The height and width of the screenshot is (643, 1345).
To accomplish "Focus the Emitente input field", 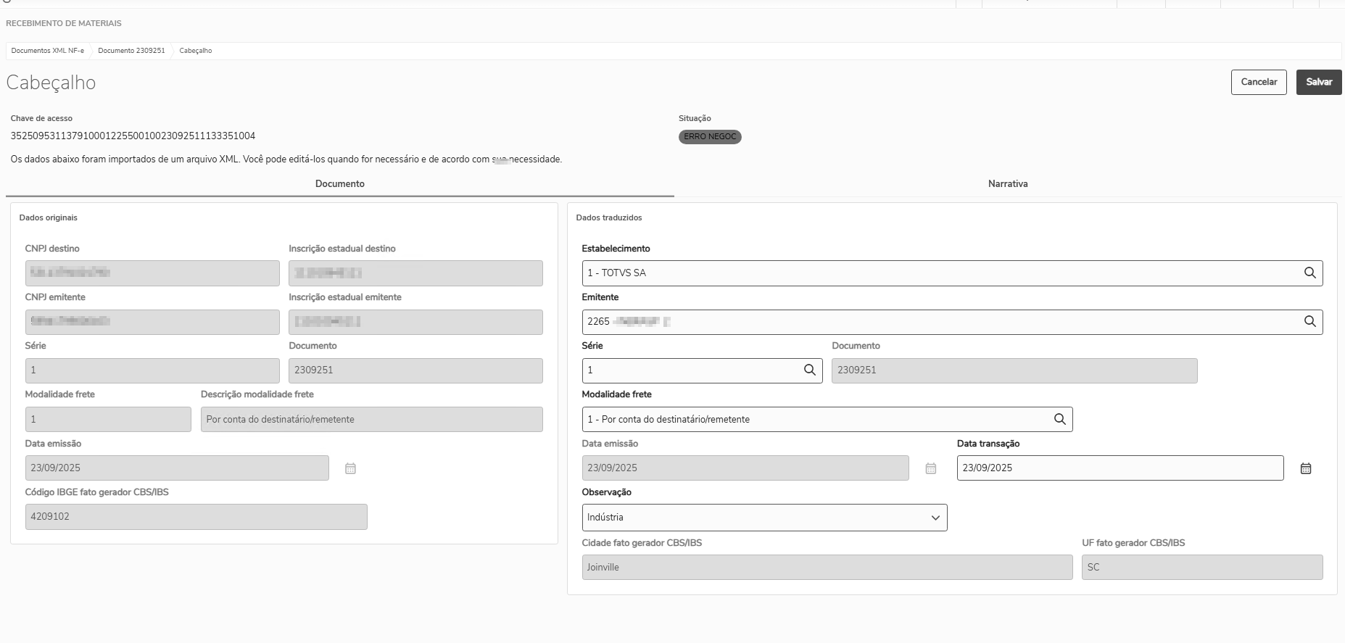I will point(935,321).
